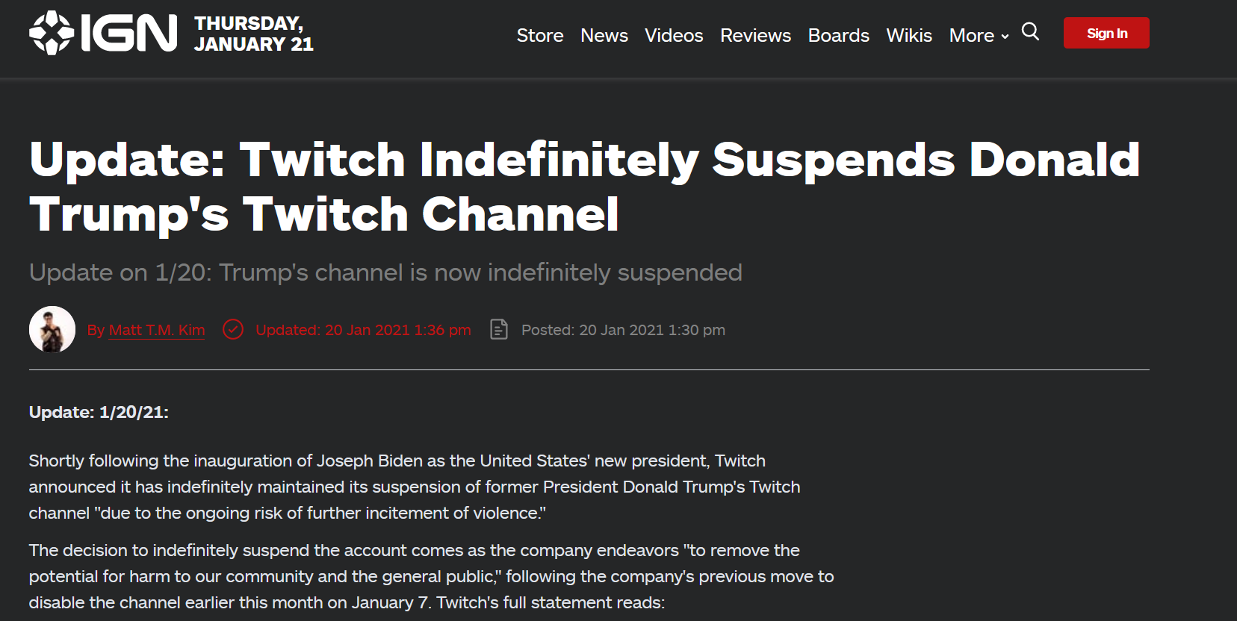Open the Store menu item

[x=539, y=35]
